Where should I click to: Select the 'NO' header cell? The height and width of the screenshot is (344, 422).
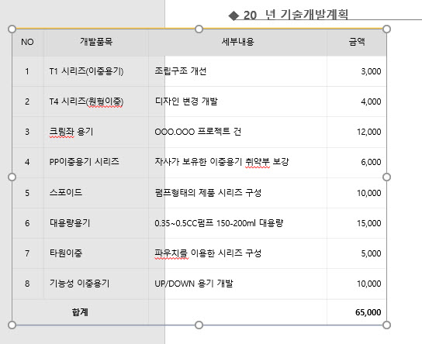28,42
